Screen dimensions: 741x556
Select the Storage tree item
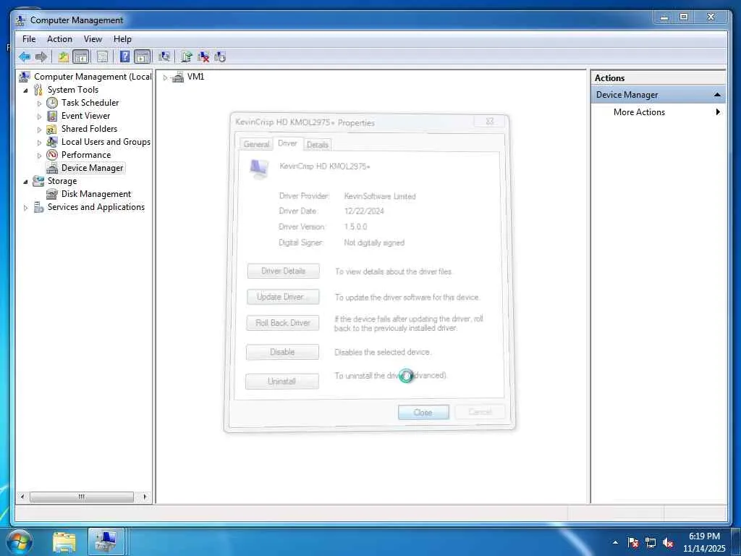coord(62,181)
